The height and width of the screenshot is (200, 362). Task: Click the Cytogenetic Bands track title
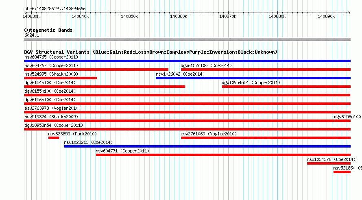click(48, 30)
